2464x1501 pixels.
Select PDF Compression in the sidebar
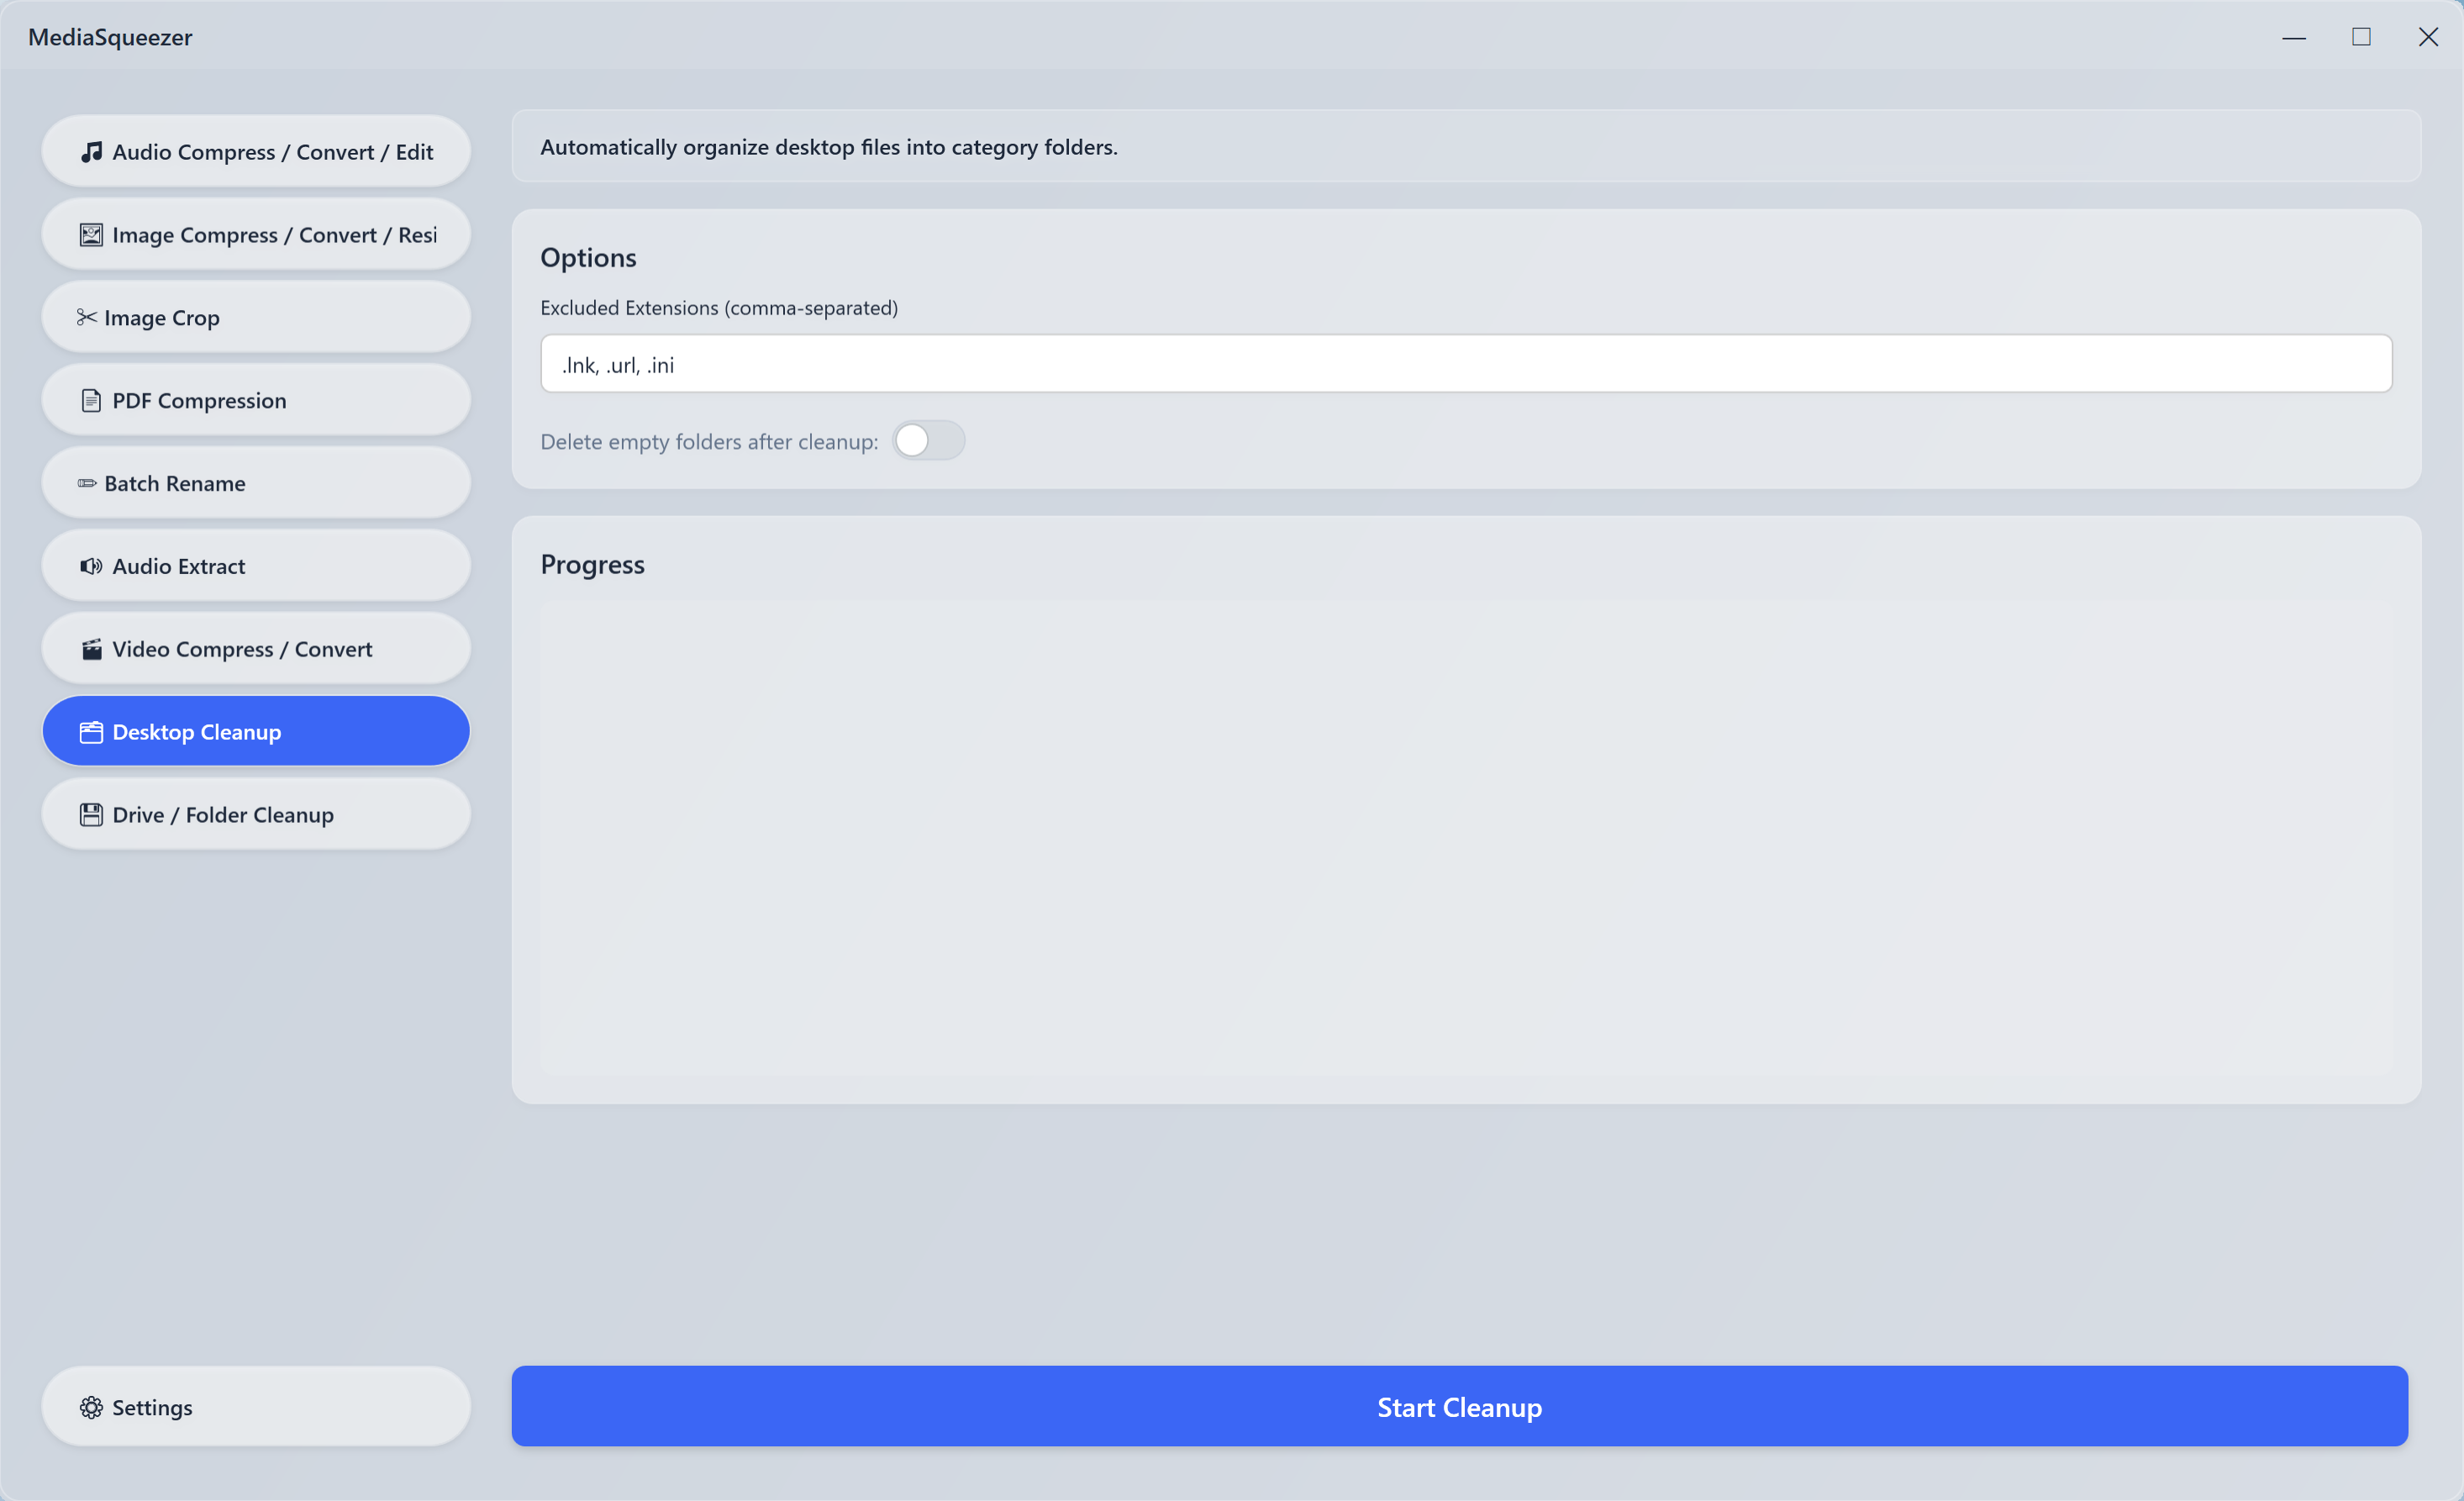(x=256, y=401)
